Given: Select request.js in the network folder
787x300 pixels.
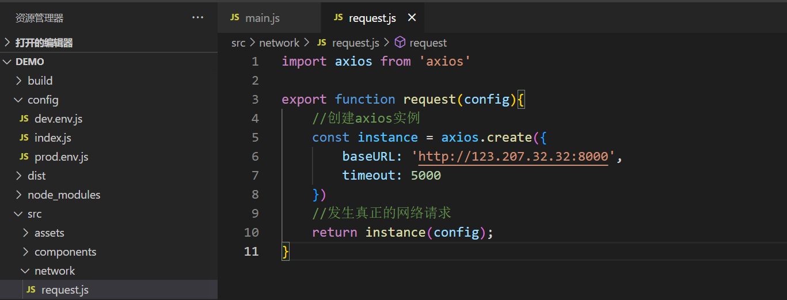Looking at the screenshot, I should pos(64,290).
